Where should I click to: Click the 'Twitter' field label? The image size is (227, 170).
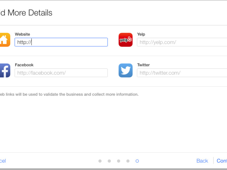click(144, 65)
